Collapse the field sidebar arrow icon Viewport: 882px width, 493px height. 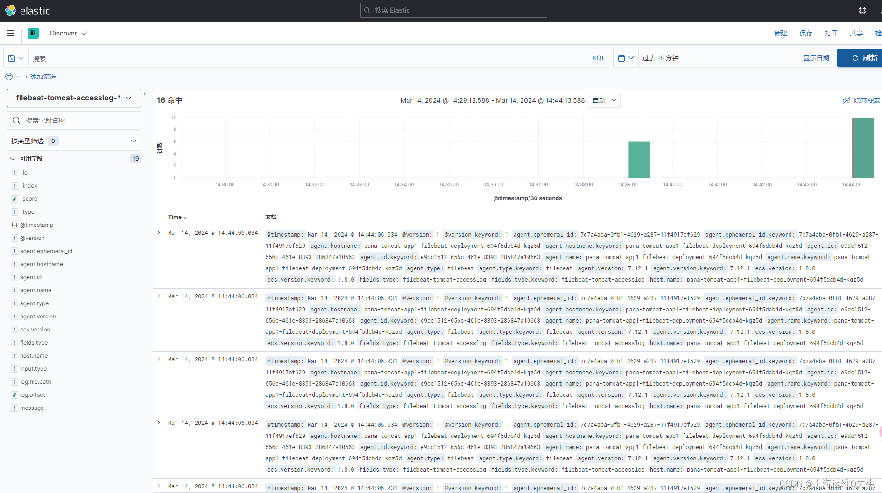pyautogui.click(x=147, y=94)
